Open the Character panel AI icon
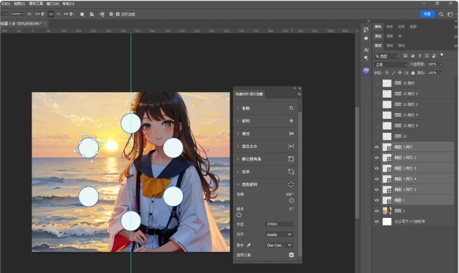The width and height of the screenshot is (459, 273). pyautogui.click(x=366, y=50)
